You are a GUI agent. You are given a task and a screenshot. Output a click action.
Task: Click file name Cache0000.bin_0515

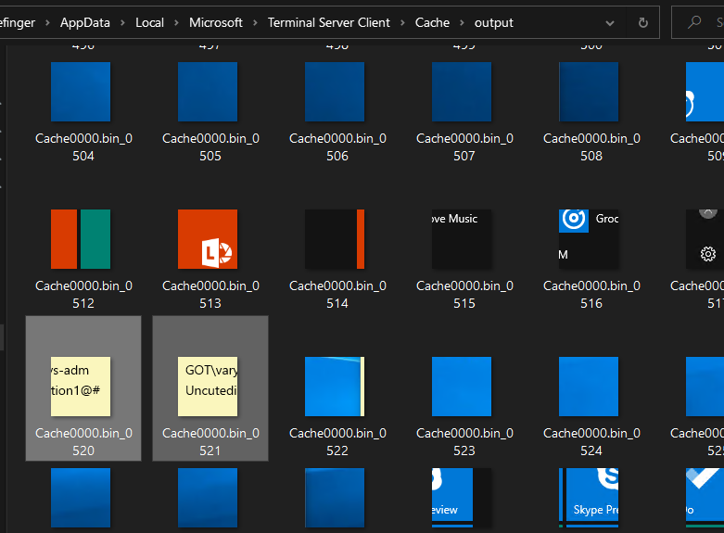click(x=464, y=295)
